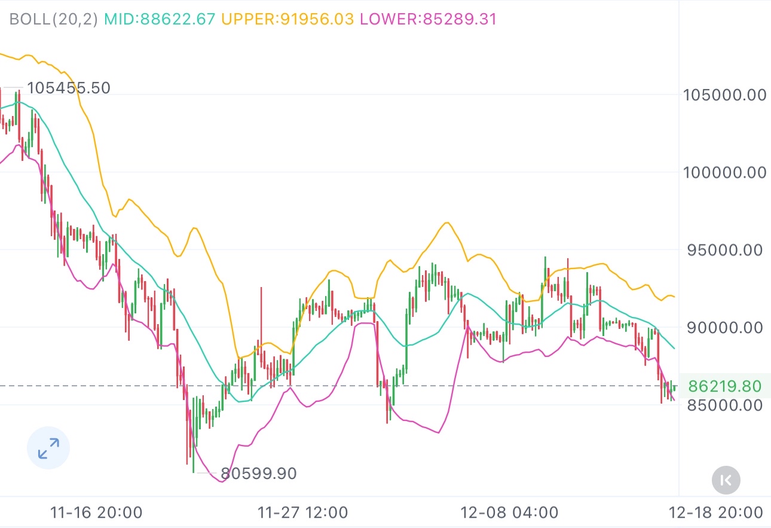Click the 80599.90 low price label
Viewport: 771px width, 528px height.
click(x=259, y=474)
